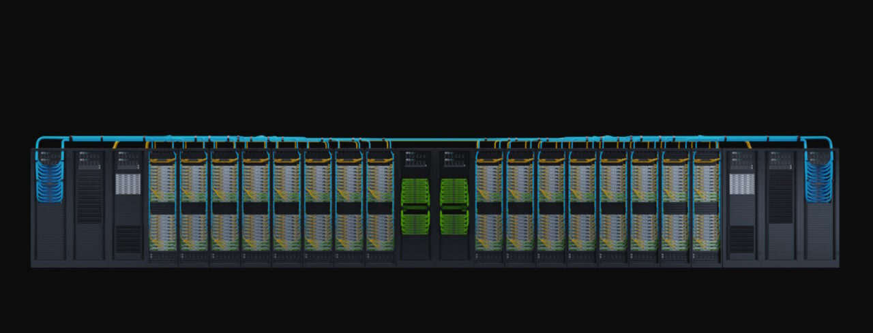The width and height of the screenshot is (873, 333).
Task: Click silver panel on third rack from right
Action: (x=742, y=184)
